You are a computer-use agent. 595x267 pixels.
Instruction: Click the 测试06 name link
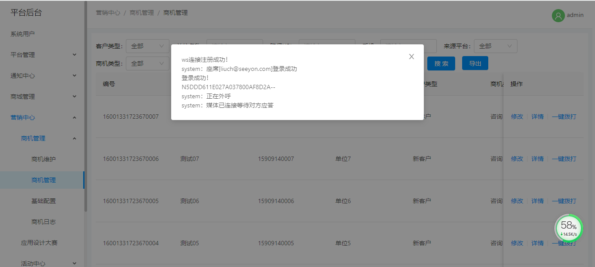(x=189, y=201)
